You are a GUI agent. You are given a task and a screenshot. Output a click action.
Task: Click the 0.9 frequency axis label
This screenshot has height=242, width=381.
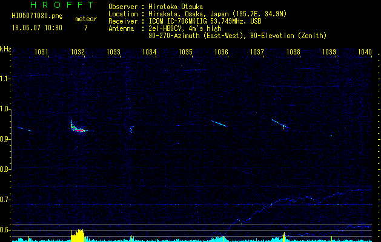5,139
